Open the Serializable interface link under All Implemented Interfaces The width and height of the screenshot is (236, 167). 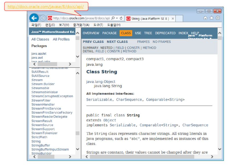pos(99,100)
